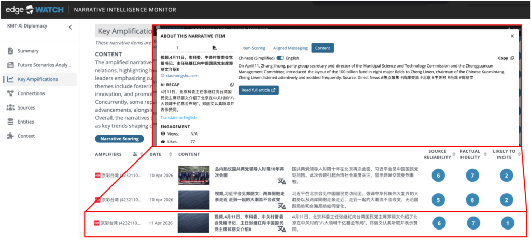The image size is (531, 242).
Task: Select the Connections sidebar icon
Action: coord(10,93)
